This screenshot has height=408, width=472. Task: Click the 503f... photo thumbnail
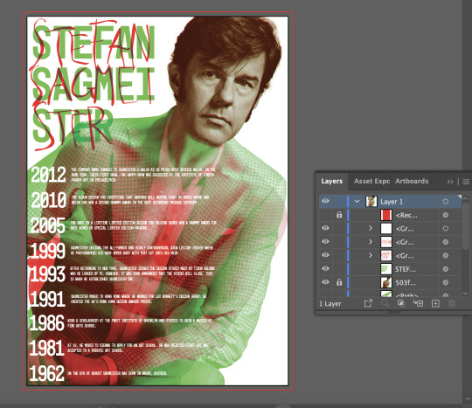click(386, 282)
